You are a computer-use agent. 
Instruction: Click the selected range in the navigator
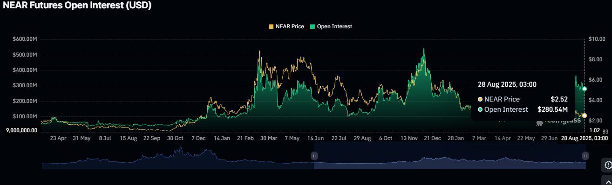coord(450,156)
